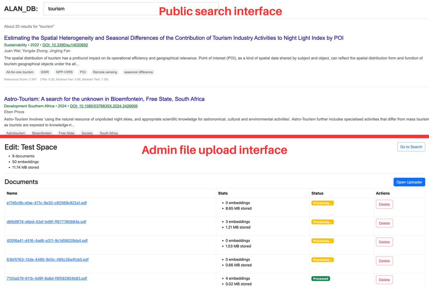Image resolution: width=429 pixels, height=286 pixels.
Task: Select the NPP-VIIRS keyword tag
Action: [64, 72]
